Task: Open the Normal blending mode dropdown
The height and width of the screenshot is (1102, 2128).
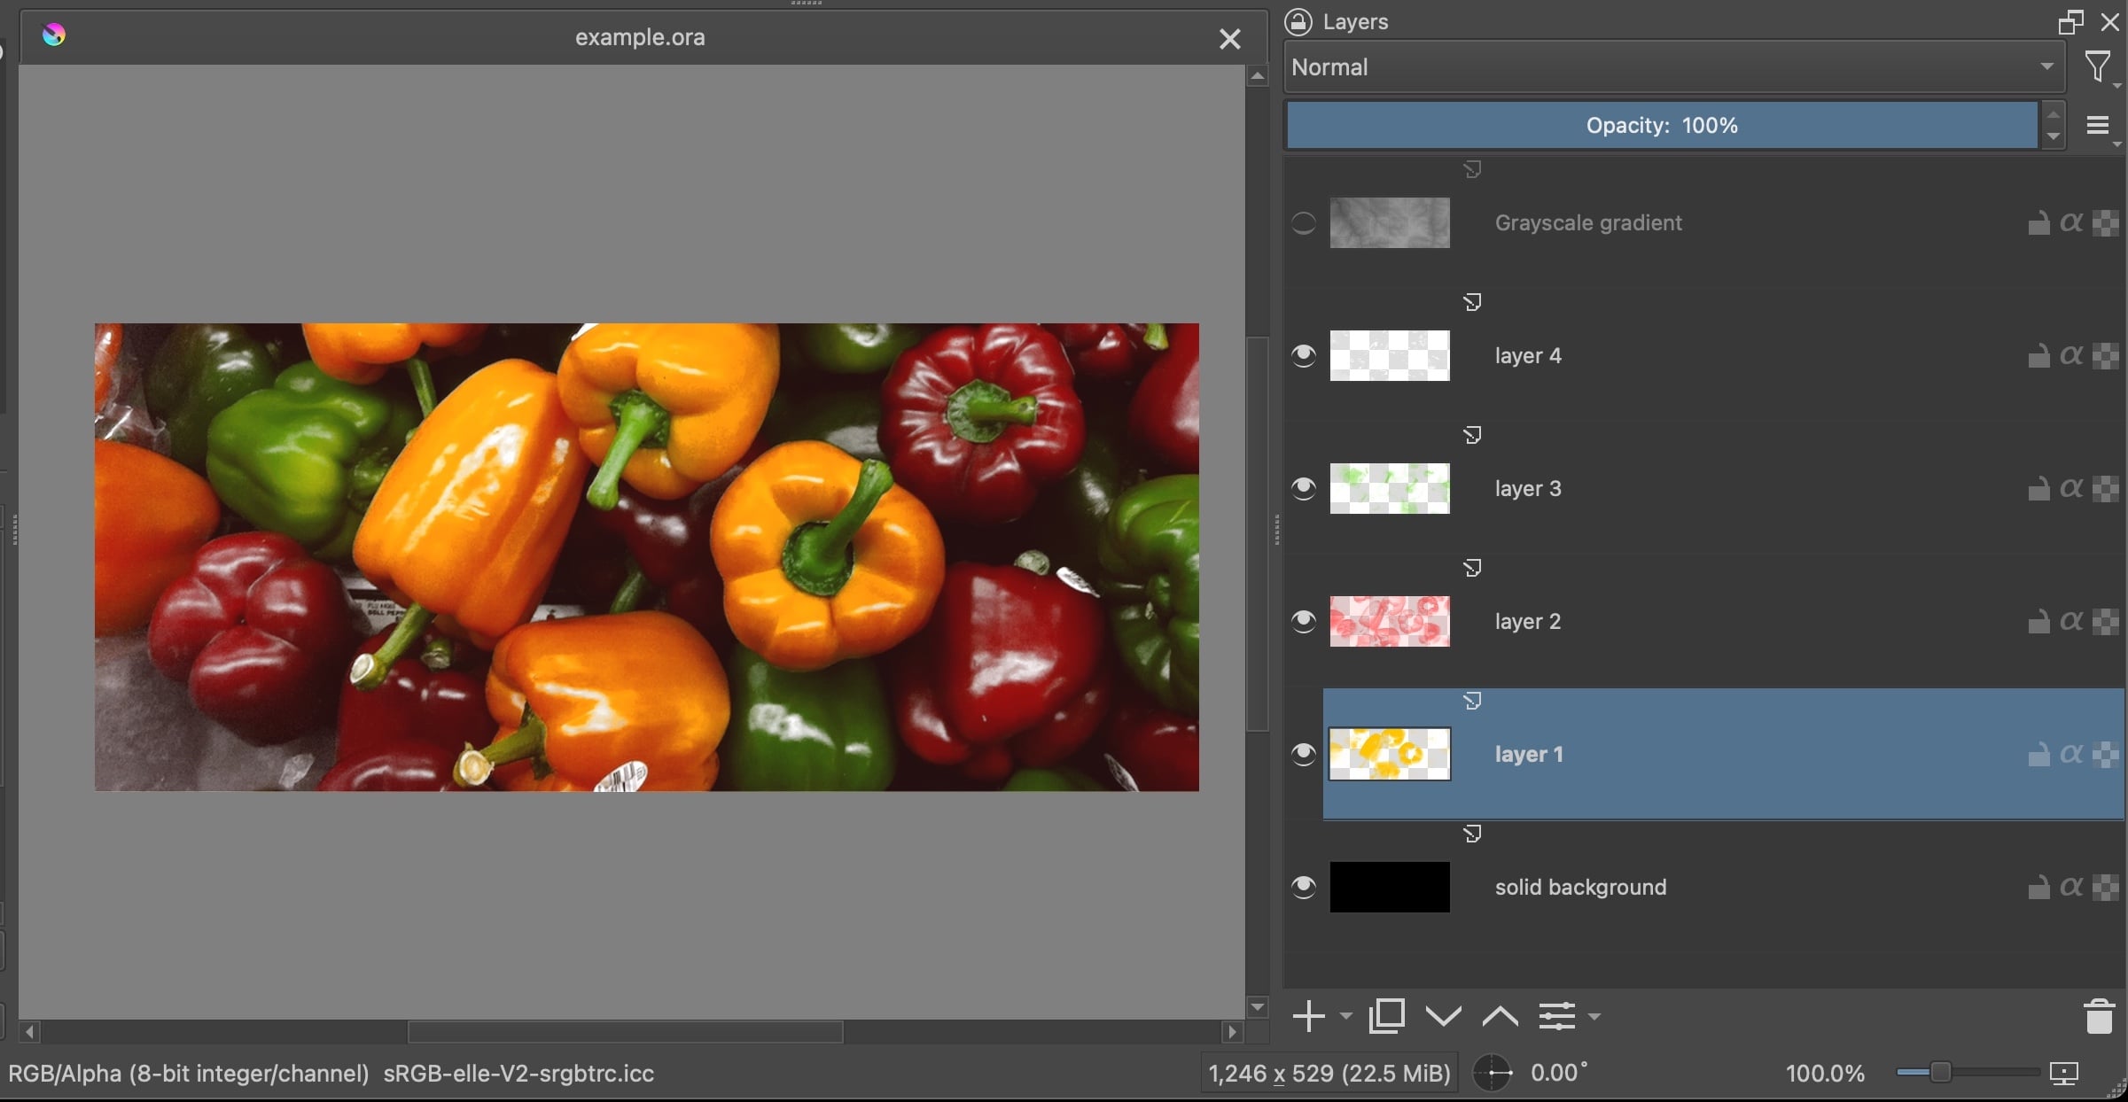Action: (x=1673, y=67)
